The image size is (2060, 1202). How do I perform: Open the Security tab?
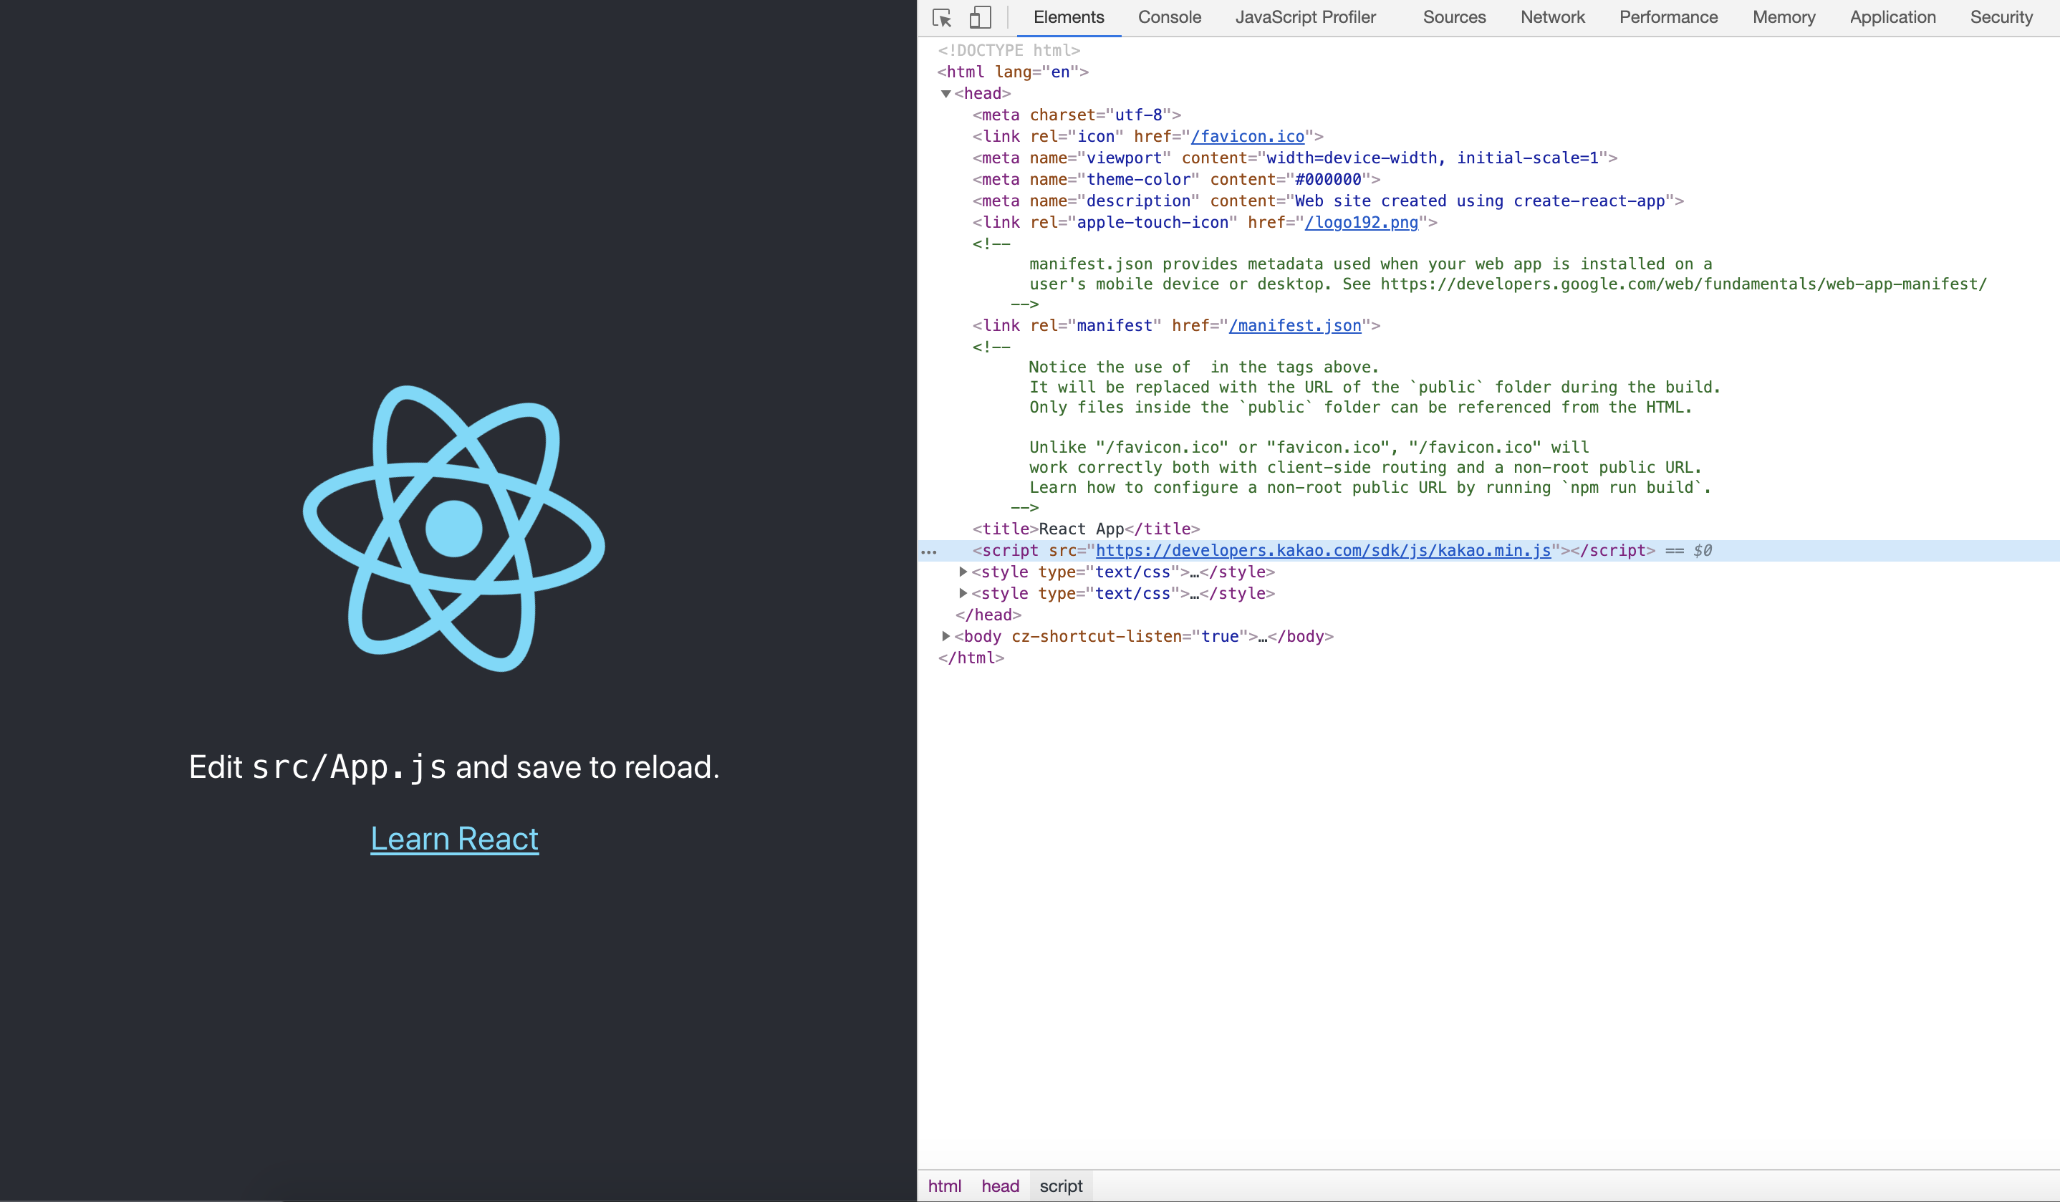[2001, 17]
